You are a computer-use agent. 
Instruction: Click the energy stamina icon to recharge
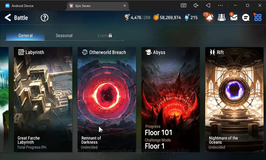pyautogui.click(x=127, y=18)
